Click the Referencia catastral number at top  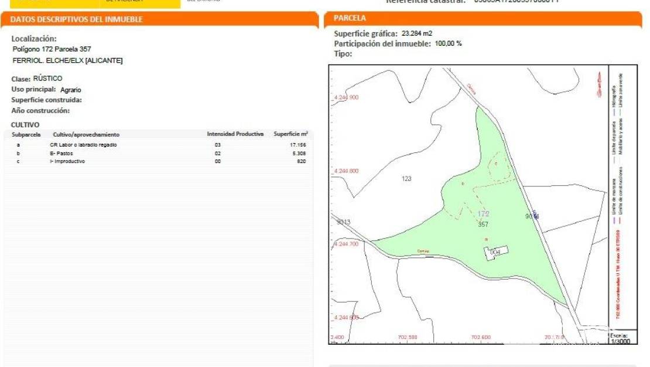coord(516,2)
